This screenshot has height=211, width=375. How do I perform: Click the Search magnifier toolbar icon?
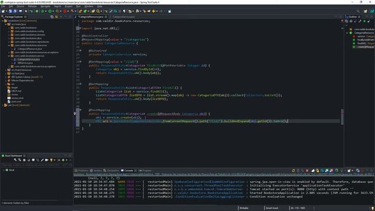point(98,11)
